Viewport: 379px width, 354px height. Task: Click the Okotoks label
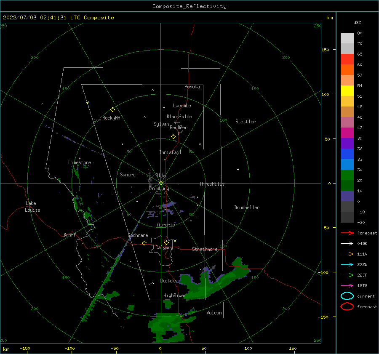[168, 280]
